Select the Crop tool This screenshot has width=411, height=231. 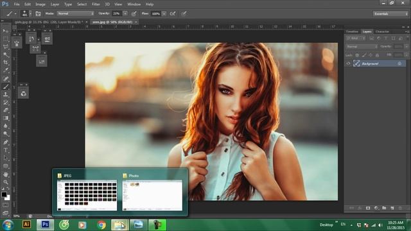pyautogui.click(x=6, y=62)
